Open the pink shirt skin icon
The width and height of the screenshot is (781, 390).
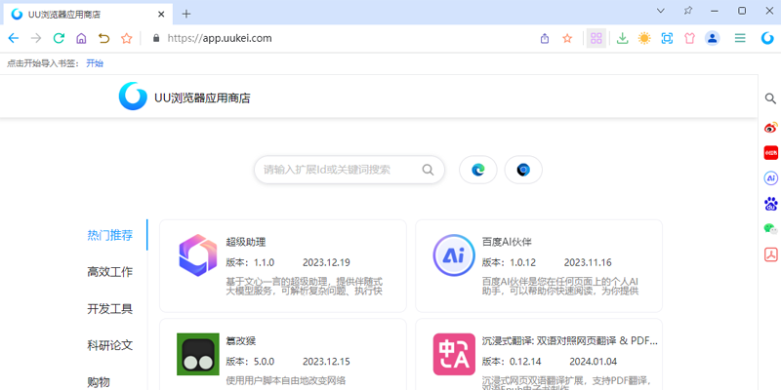tap(690, 38)
